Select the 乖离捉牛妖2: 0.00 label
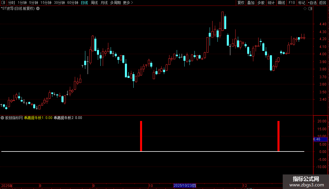This screenshot has height=189, width=329. tap(68, 118)
